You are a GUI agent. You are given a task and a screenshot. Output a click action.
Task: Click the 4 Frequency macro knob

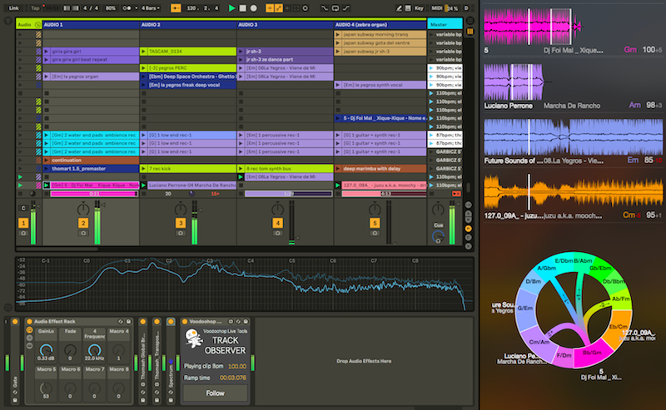point(94,350)
